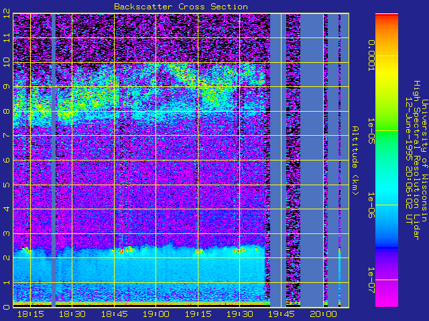
Task: Click altitude label 11 on the y-axis
Action: (x=7, y=37)
